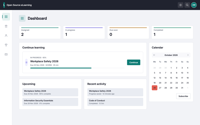
Task: Click the Calendar panel heading
Action: 157,47
